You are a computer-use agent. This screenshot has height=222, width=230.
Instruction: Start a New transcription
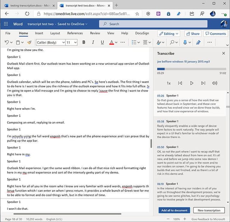(x=209, y=210)
